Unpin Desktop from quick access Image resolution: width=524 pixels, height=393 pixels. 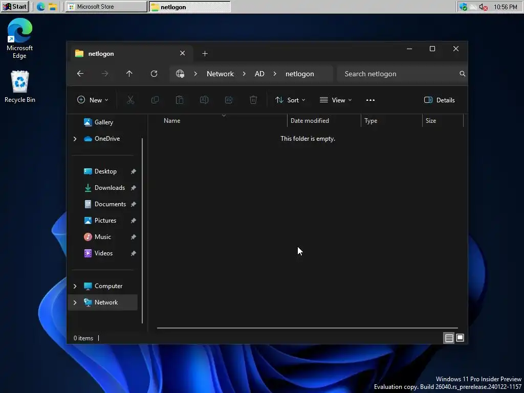[134, 171]
